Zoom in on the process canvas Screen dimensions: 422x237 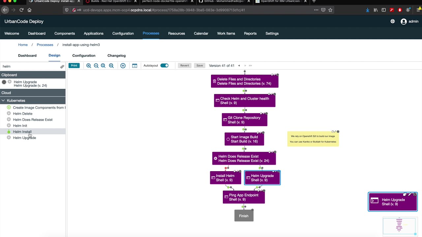pyautogui.click(x=89, y=66)
